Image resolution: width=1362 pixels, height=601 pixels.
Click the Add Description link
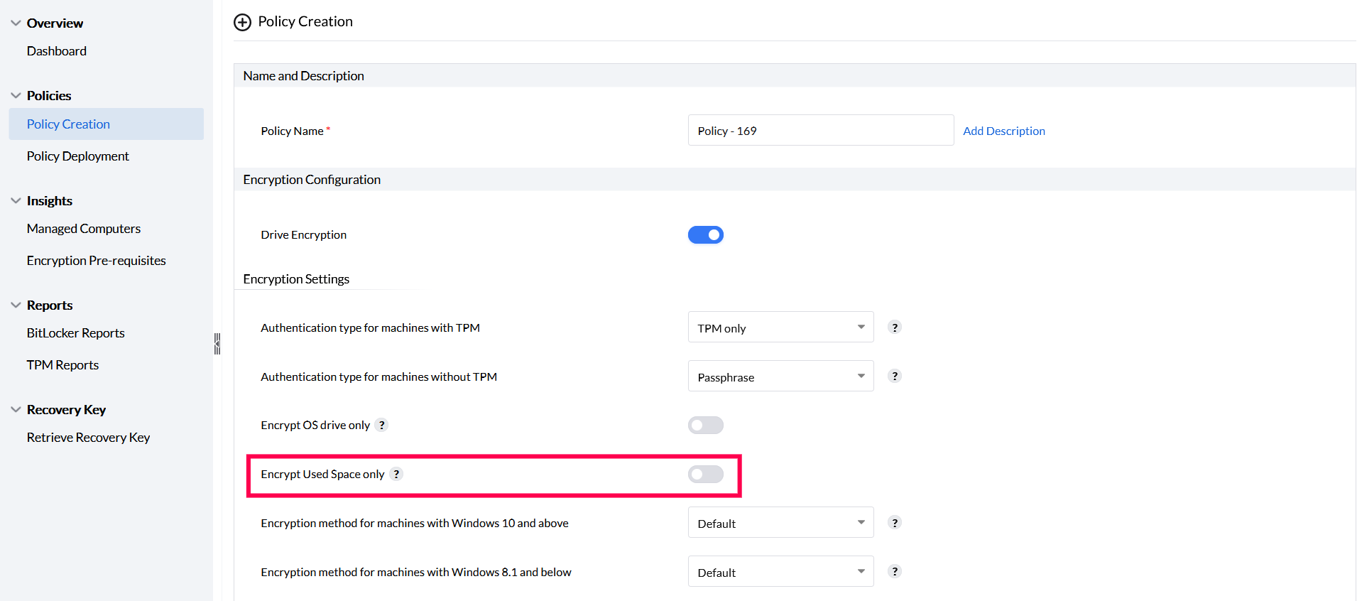[x=1003, y=131]
